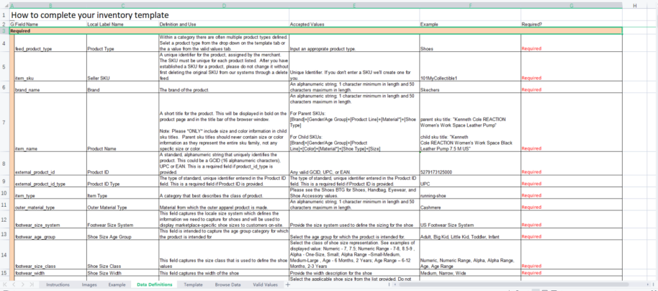Image resolution: width=658 pixels, height=291 pixels.
Task: Select column E header
Action: click(354, 5)
